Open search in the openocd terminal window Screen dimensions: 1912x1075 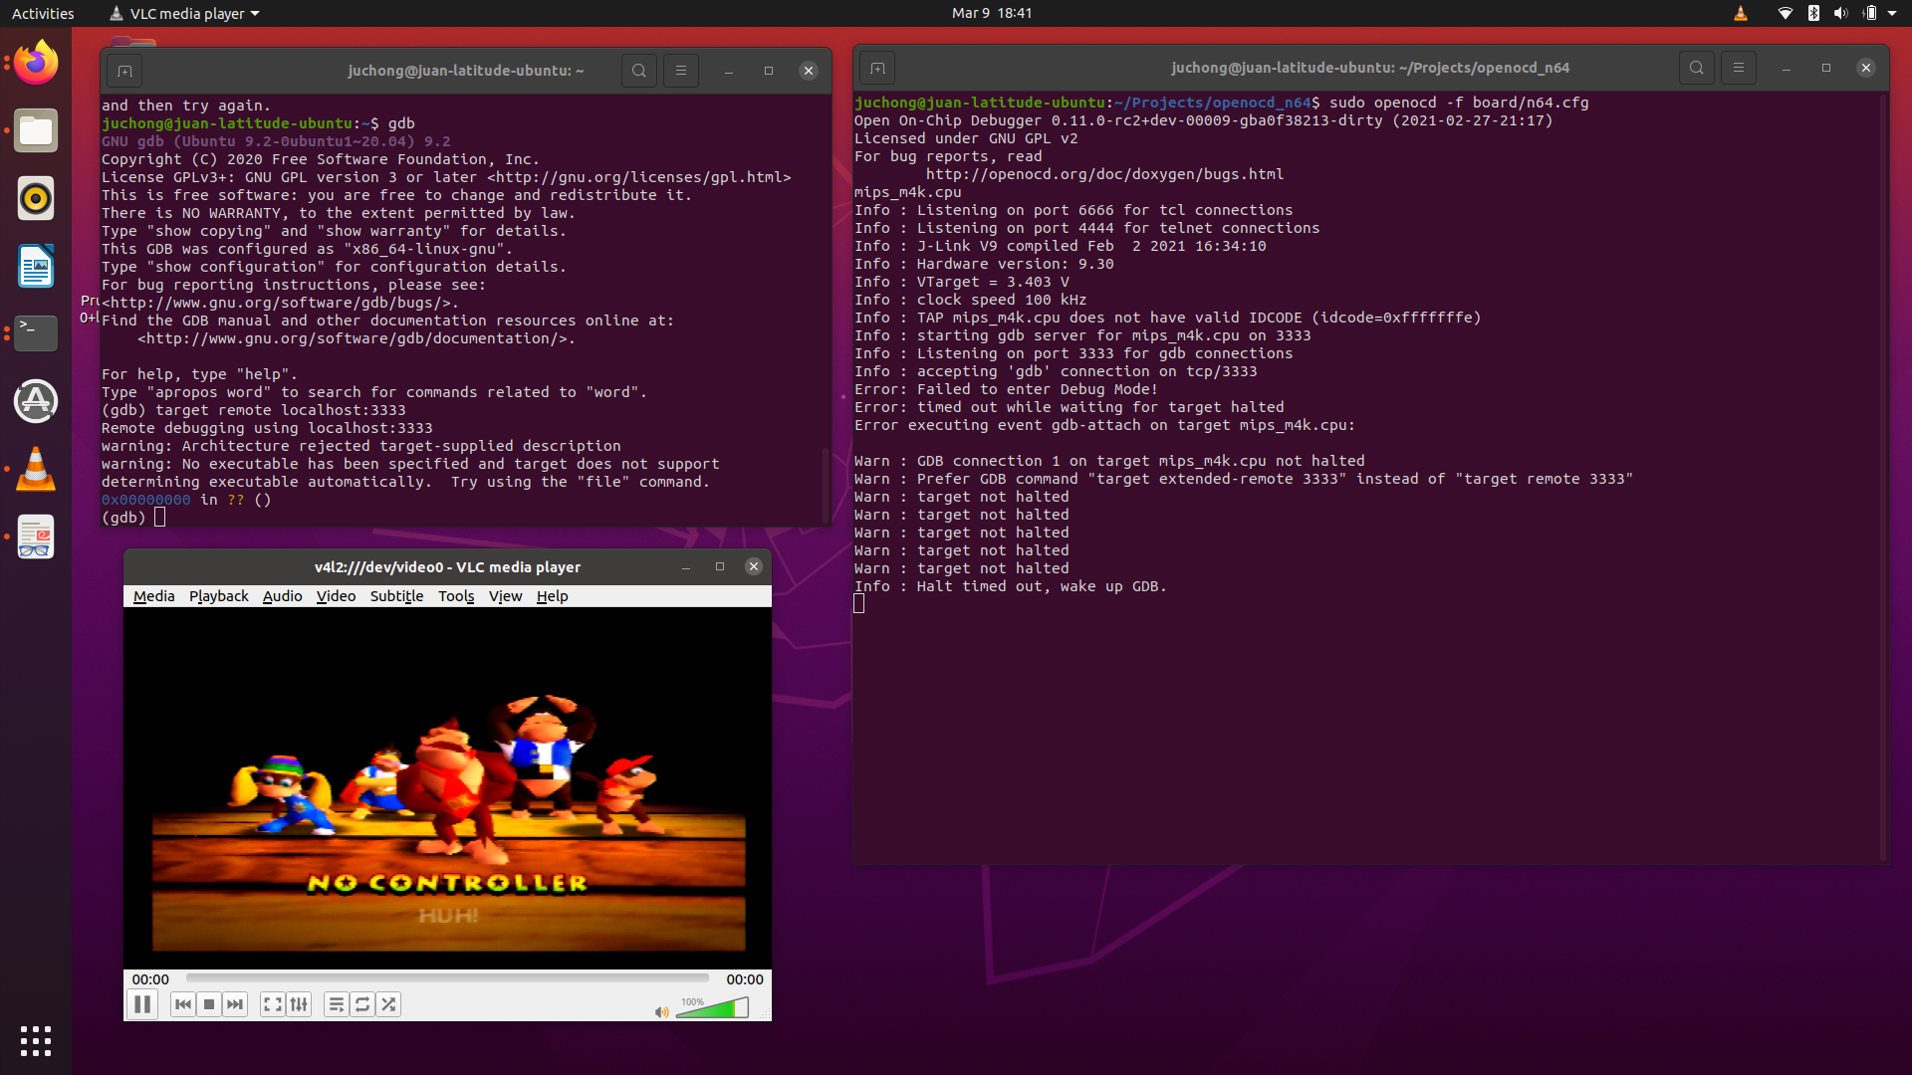click(1696, 67)
